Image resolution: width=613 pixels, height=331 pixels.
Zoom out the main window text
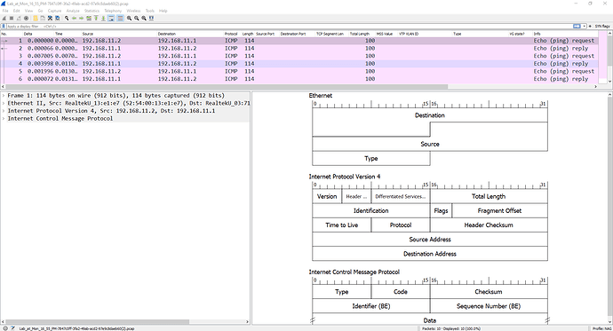(137, 18)
